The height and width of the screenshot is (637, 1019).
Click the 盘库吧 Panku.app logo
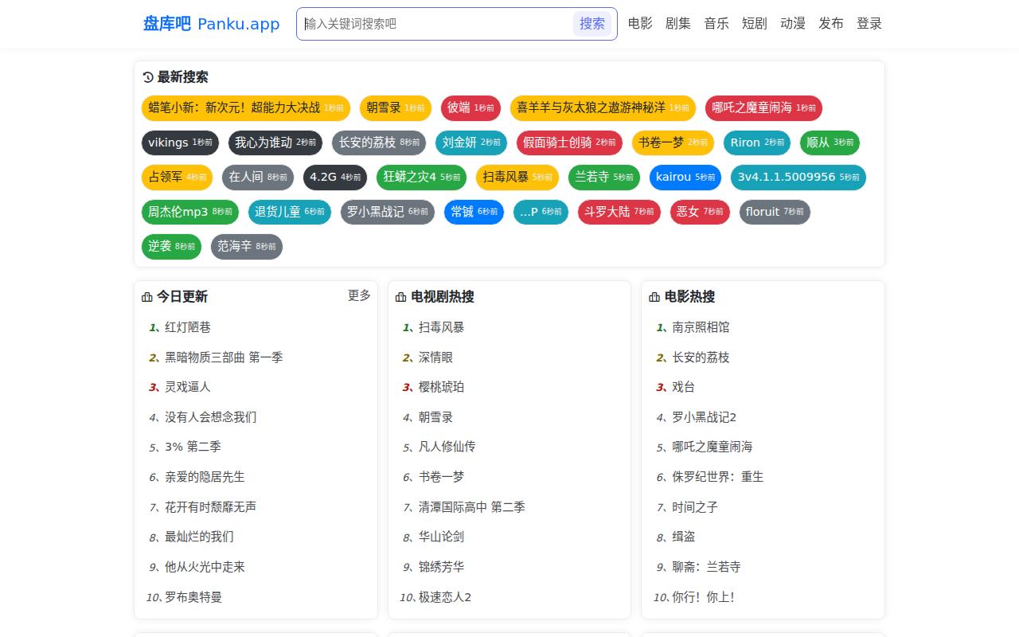pyautogui.click(x=211, y=24)
